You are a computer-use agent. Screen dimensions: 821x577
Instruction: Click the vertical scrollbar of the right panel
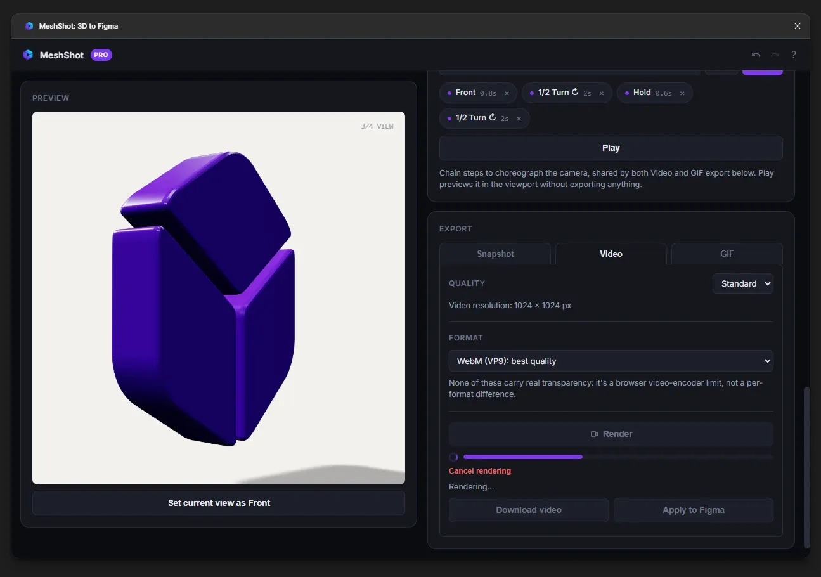(x=806, y=467)
